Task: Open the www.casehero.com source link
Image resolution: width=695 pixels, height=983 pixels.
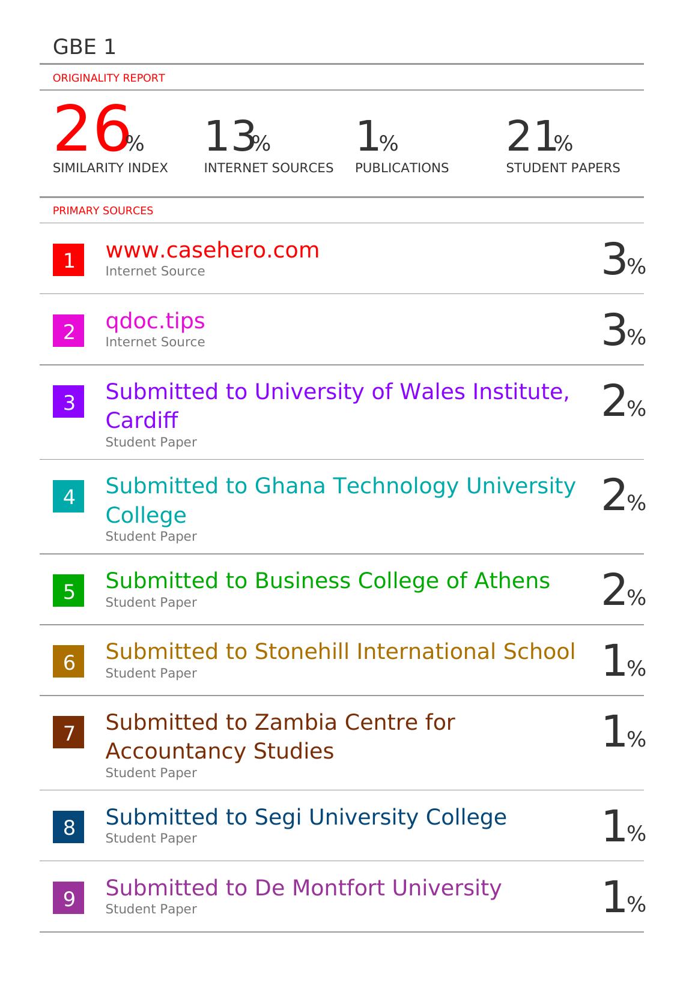Action: click(x=213, y=250)
